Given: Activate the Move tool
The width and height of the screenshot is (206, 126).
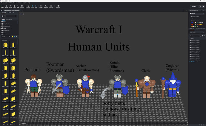Looking at the screenshot, I should tap(10, 7).
